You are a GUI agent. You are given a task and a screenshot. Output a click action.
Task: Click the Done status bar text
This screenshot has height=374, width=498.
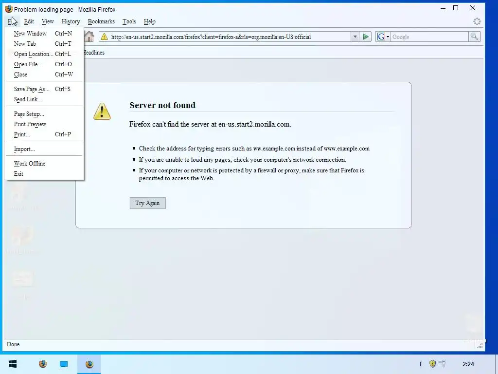[x=13, y=344]
